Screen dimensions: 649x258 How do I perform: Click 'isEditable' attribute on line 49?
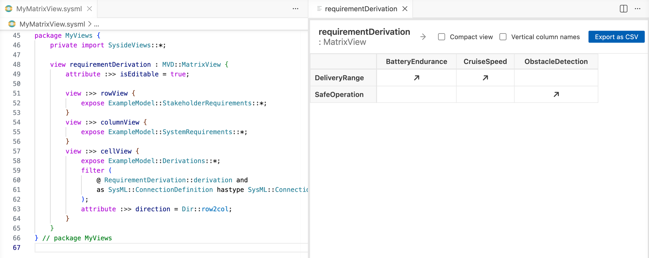click(x=139, y=74)
